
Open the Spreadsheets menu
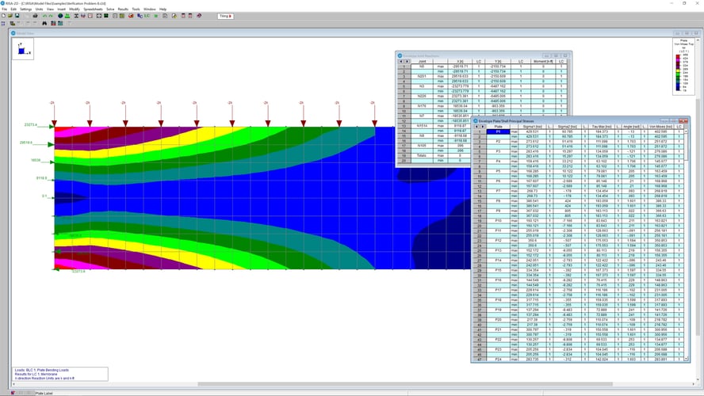point(93,9)
